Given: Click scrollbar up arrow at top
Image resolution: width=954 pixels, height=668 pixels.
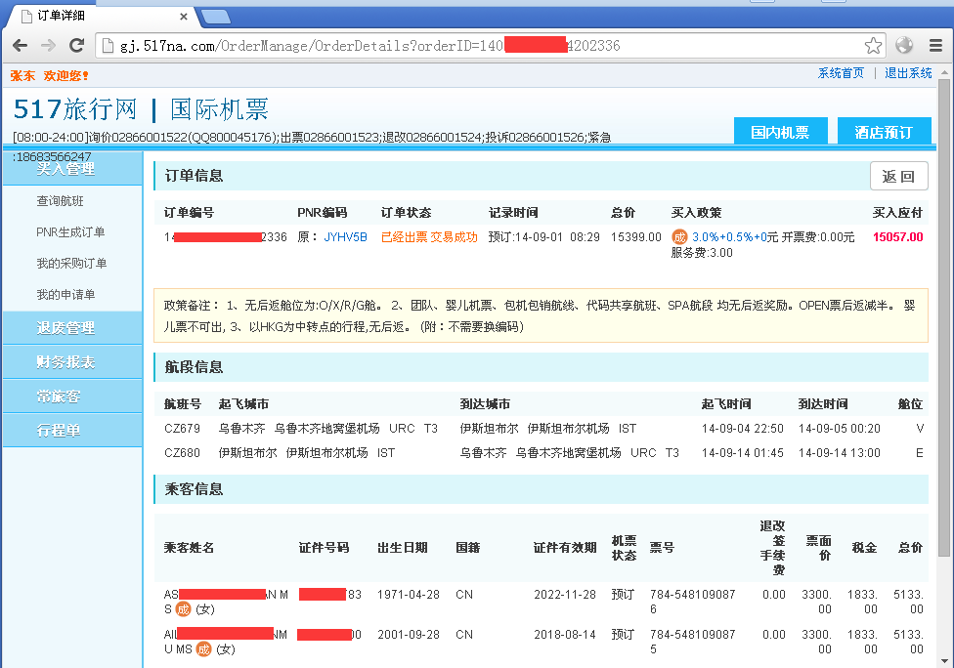Looking at the screenshot, I should (x=943, y=71).
